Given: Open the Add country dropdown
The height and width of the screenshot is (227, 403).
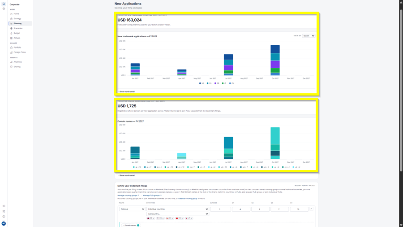Looking at the screenshot, I should pos(178,214).
